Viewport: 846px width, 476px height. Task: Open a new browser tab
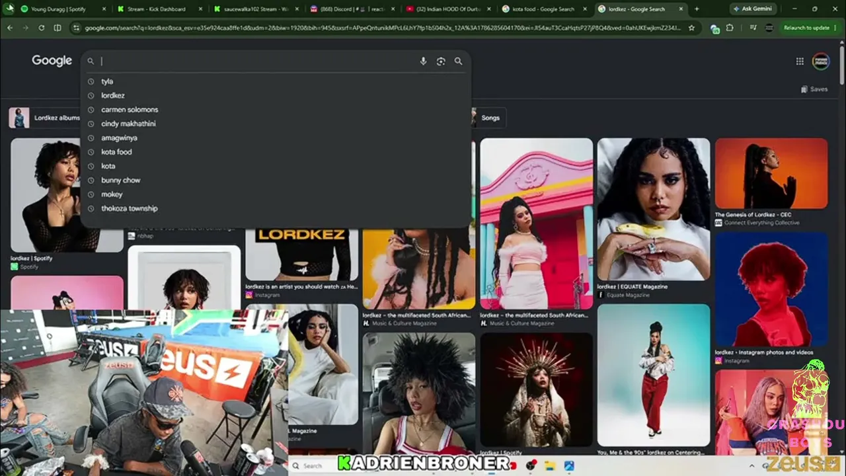click(x=696, y=9)
